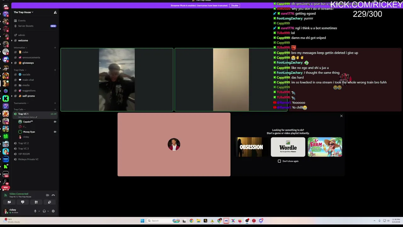The image size is (403, 227).
Task: Open the soundboard button
Action: click(49, 202)
